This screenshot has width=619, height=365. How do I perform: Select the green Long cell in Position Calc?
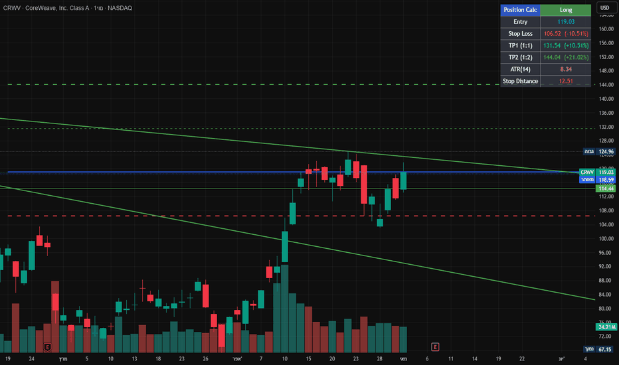pos(565,10)
